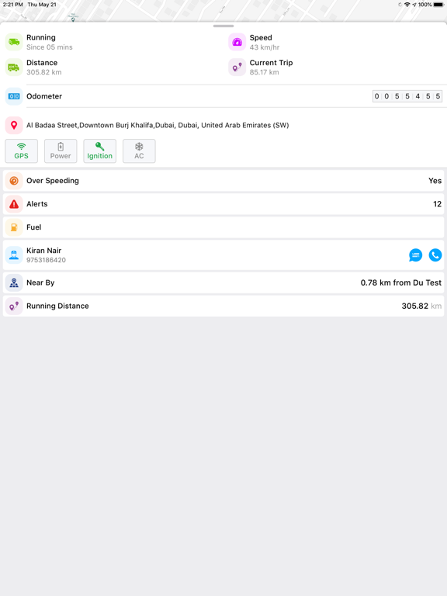The image size is (447, 596).
Task: Tap the odometer reading 0055455
Action: click(407, 96)
